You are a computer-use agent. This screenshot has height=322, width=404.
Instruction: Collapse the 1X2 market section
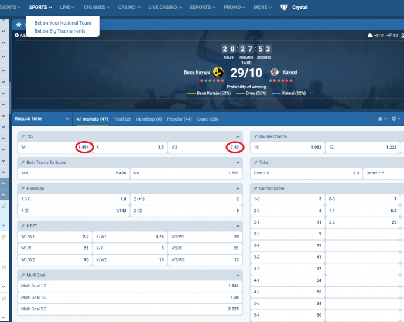[238, 137]
